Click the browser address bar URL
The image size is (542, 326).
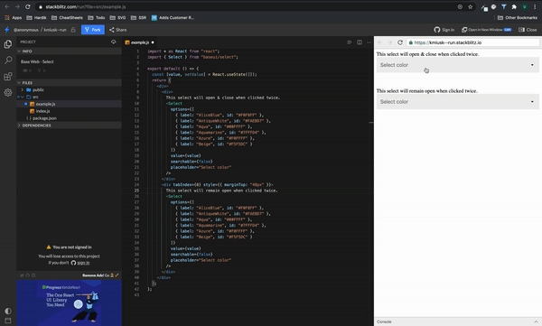coord(86,6)
